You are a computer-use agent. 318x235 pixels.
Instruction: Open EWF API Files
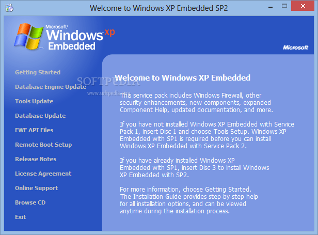coord(34,130)
